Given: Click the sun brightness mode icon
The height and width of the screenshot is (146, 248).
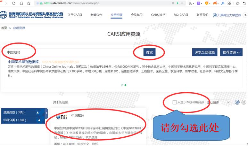Looking at the screenshot, I should pos(237,3).
